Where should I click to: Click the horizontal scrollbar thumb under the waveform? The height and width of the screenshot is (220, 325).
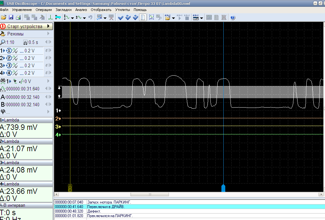(149, 194)
